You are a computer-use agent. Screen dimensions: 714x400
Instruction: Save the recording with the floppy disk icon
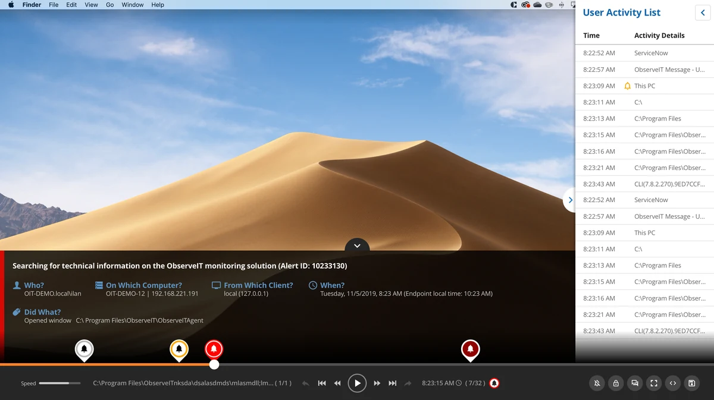pyautogui.click(x=691, y=383)
